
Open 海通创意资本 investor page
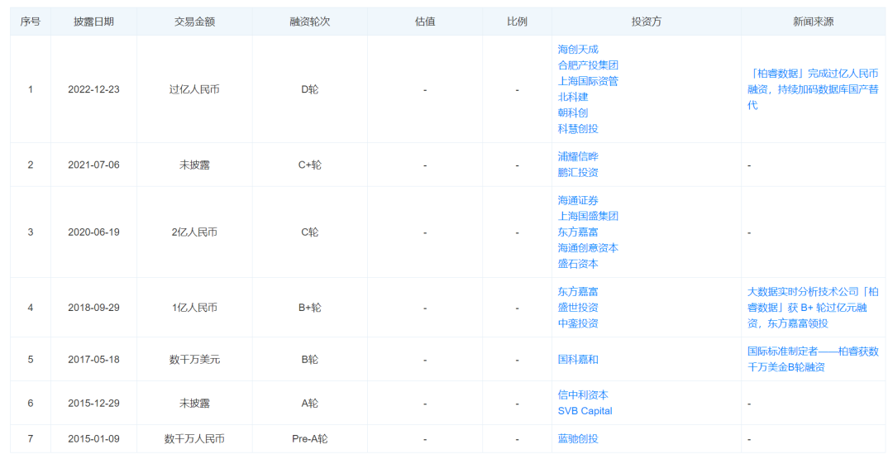pyautogui.click(x=588, y=248)
